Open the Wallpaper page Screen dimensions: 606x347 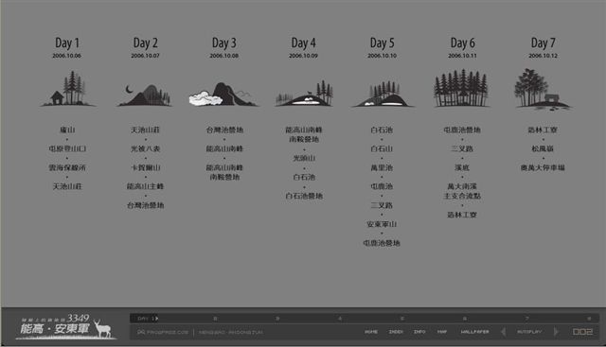click(x=474, y=332)
